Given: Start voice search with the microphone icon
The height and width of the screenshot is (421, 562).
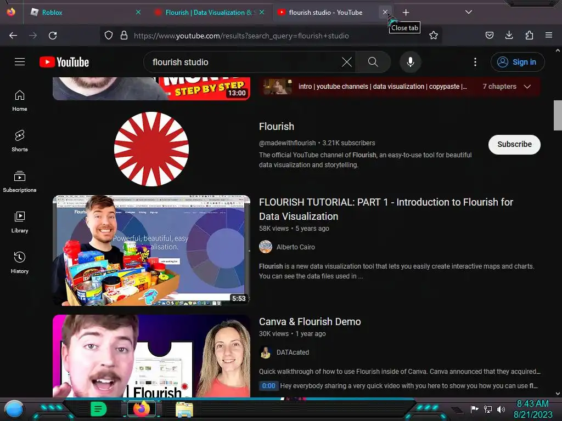Looking at the screenshot, I should click(411, 62).
